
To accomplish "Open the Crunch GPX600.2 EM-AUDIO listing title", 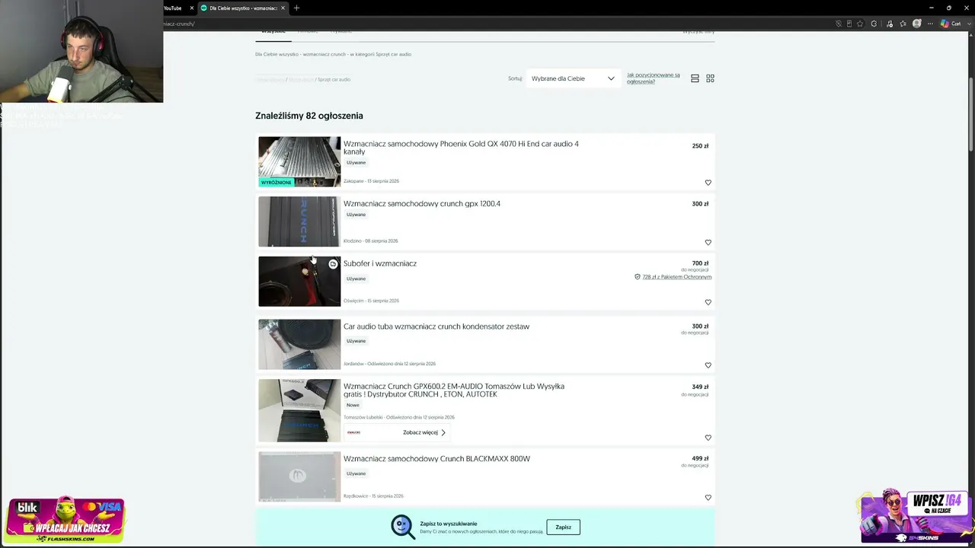I will click(x=454, y=390).
